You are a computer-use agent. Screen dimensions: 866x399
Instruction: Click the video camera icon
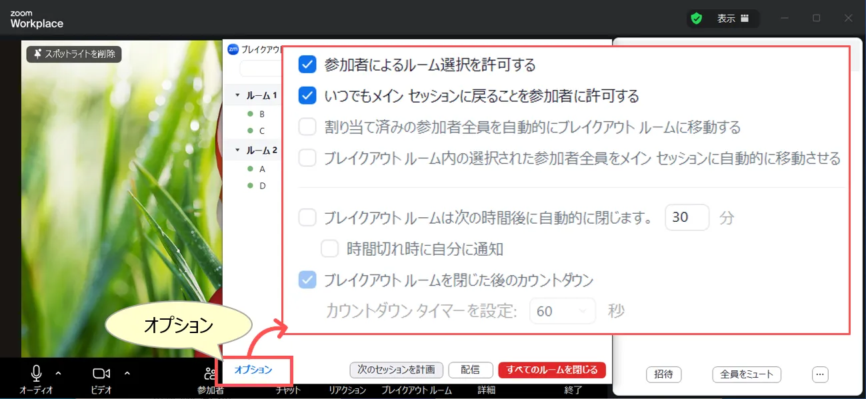[x=101, y=374]
